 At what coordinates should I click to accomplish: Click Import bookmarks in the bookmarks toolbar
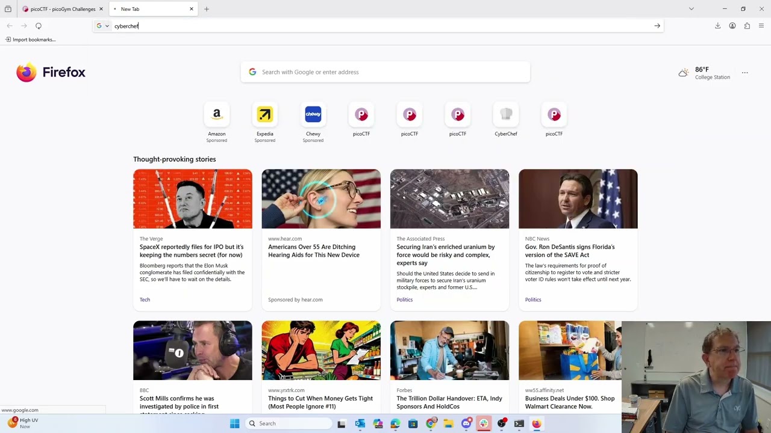(x=30, y=40)
